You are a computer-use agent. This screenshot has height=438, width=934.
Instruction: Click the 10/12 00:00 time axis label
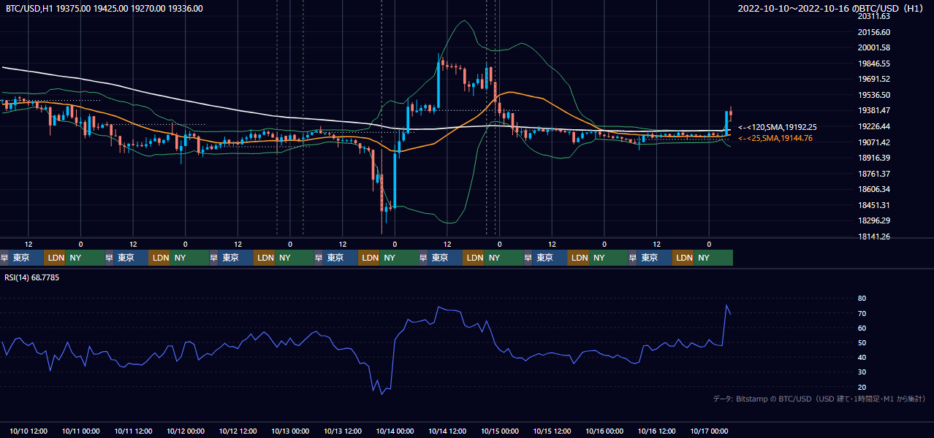click(x=186, y=431)
